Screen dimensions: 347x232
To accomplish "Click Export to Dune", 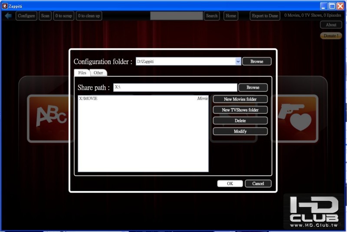I will tap(265, 16).
